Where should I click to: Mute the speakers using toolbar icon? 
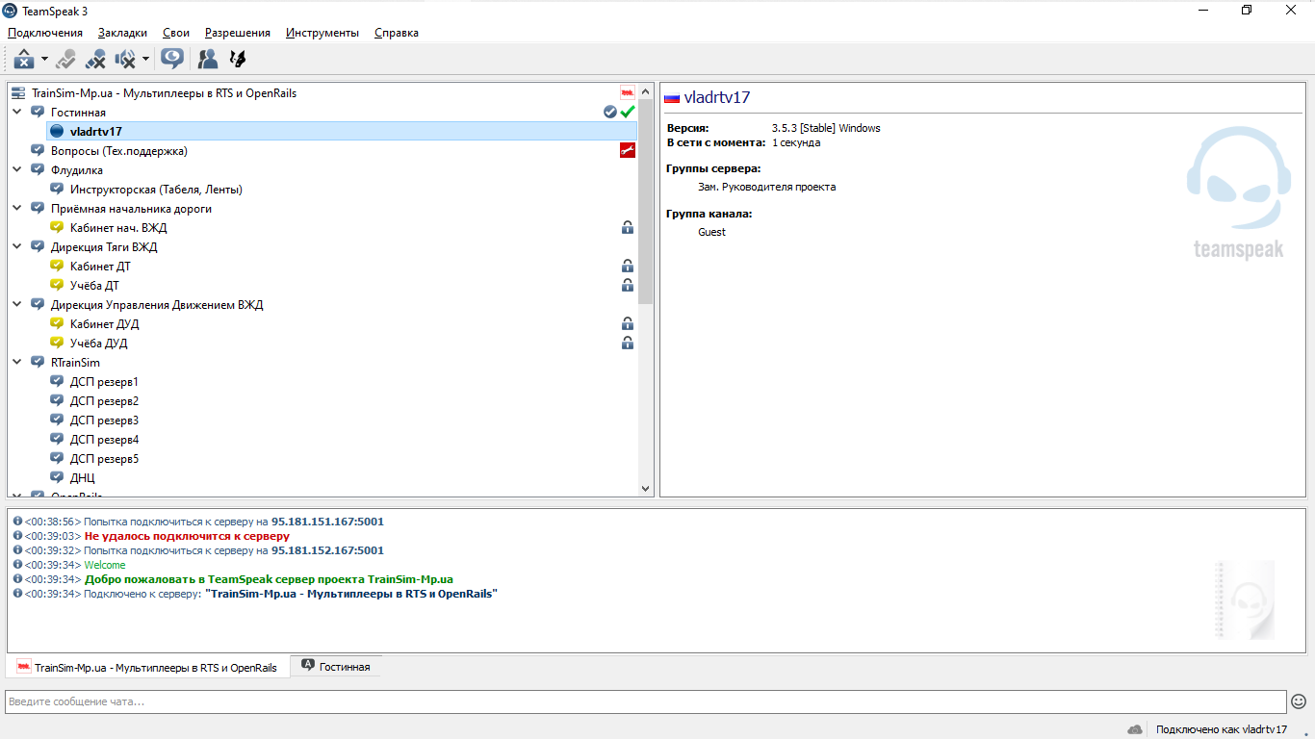click(x=125, y=60)
